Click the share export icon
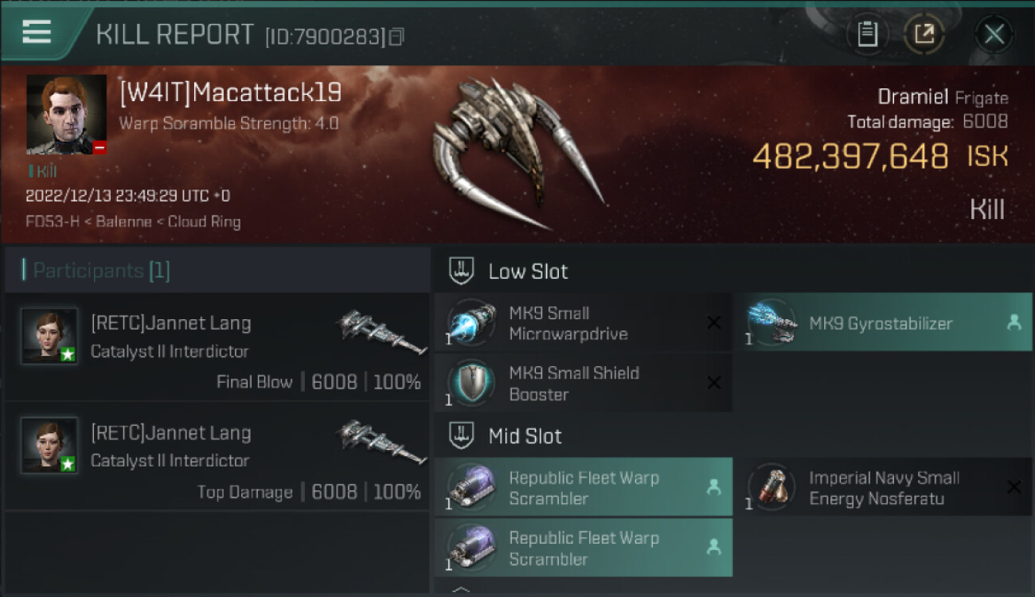Screen dimensions: 1035x597 coord(924,34)
